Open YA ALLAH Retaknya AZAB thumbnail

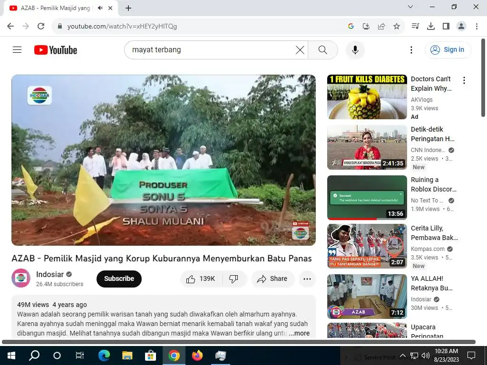point(367,297)
